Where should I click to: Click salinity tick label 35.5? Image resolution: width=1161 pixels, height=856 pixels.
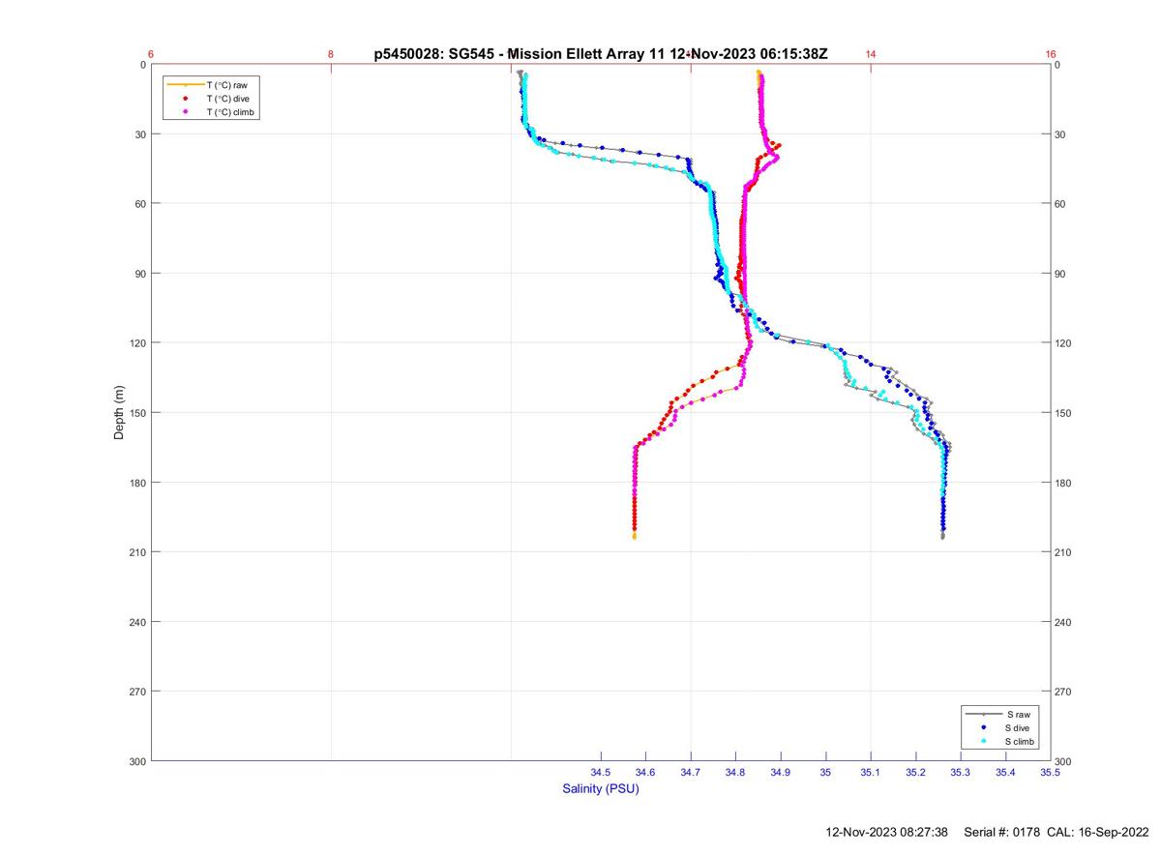click(x=1051, y=772)
